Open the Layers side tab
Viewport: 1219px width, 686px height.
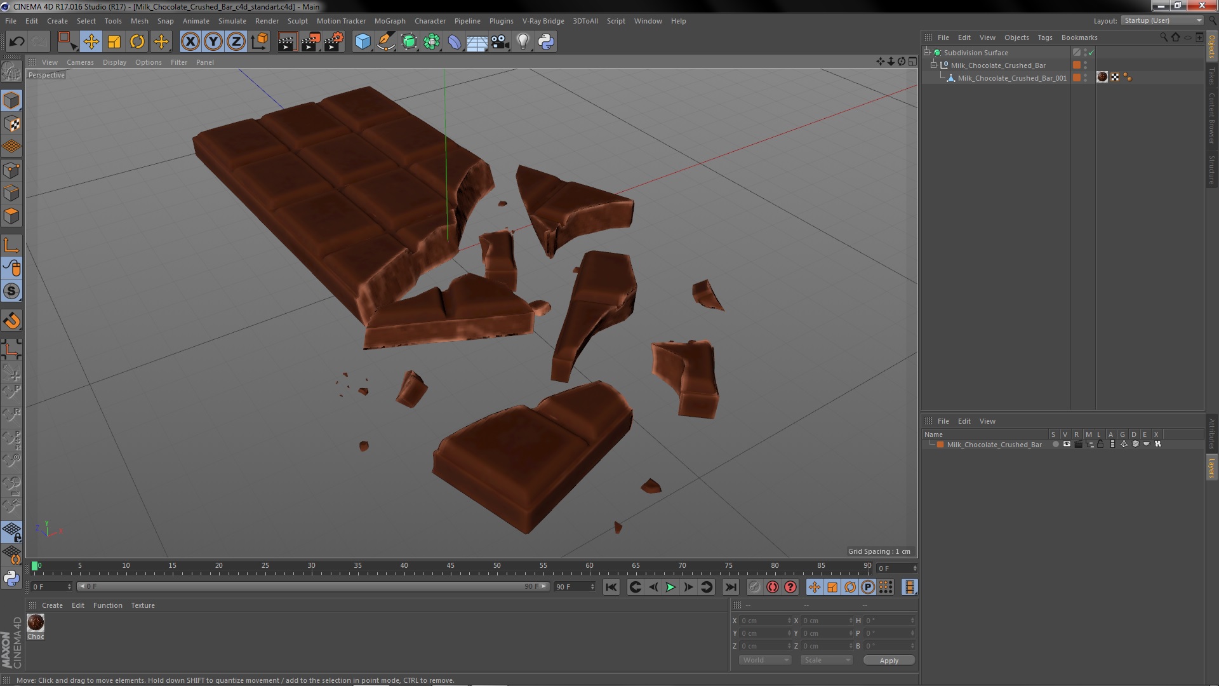coord(1212,467)
